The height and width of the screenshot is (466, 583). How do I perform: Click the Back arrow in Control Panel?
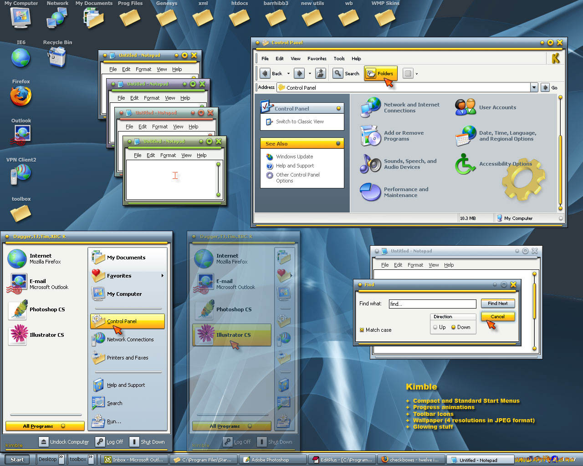click(x=265, y=73)
